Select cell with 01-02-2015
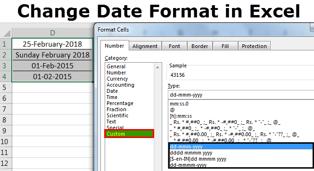 coord(52,76)
